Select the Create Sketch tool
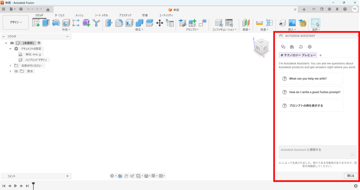The width and height of the screenshot is (360, 190). [x=36, y=23]
